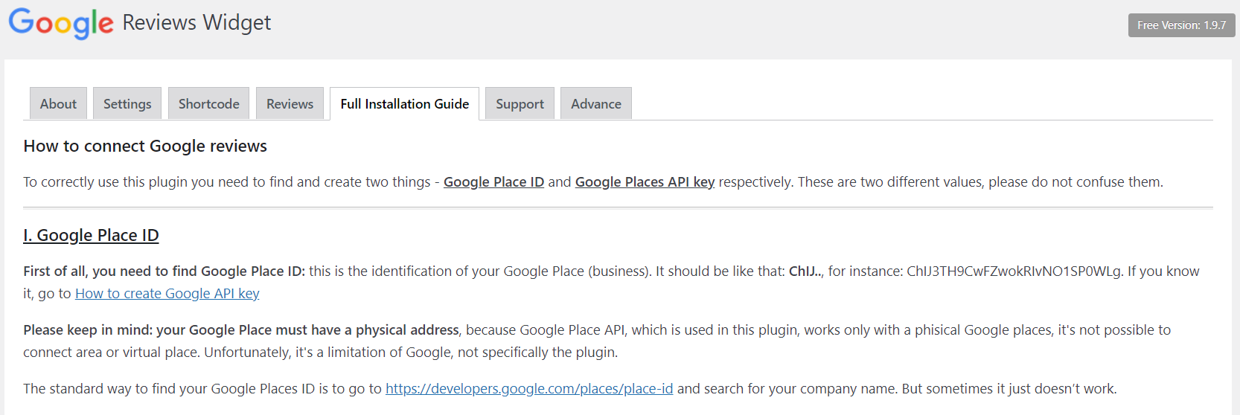Viewport: 1240px width, 415px height.
Task: Visit the developers.google.com place-id link
Action: click(528, 389)
